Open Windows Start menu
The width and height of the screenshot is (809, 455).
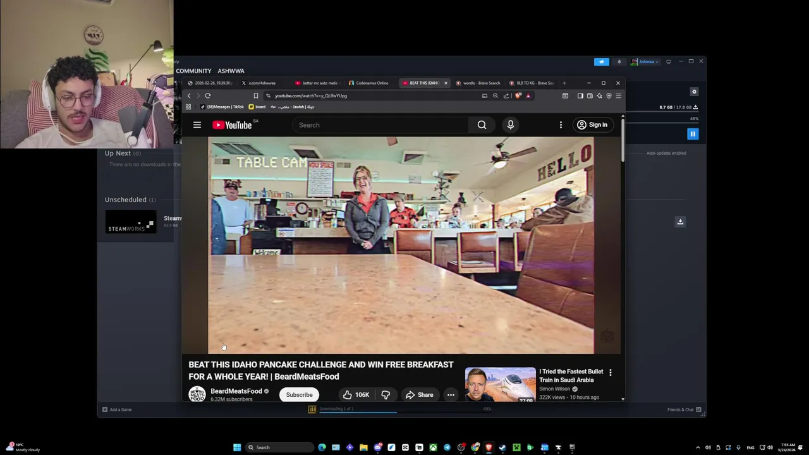tap(237, 447)
